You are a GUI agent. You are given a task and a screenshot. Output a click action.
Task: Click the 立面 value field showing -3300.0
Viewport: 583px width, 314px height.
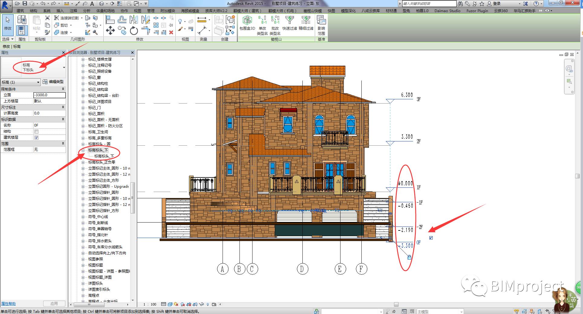click(x=49, y=95)
